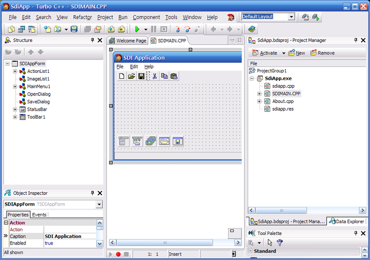Collapse the Standard category in Tool Palette

tap(251, 252)
